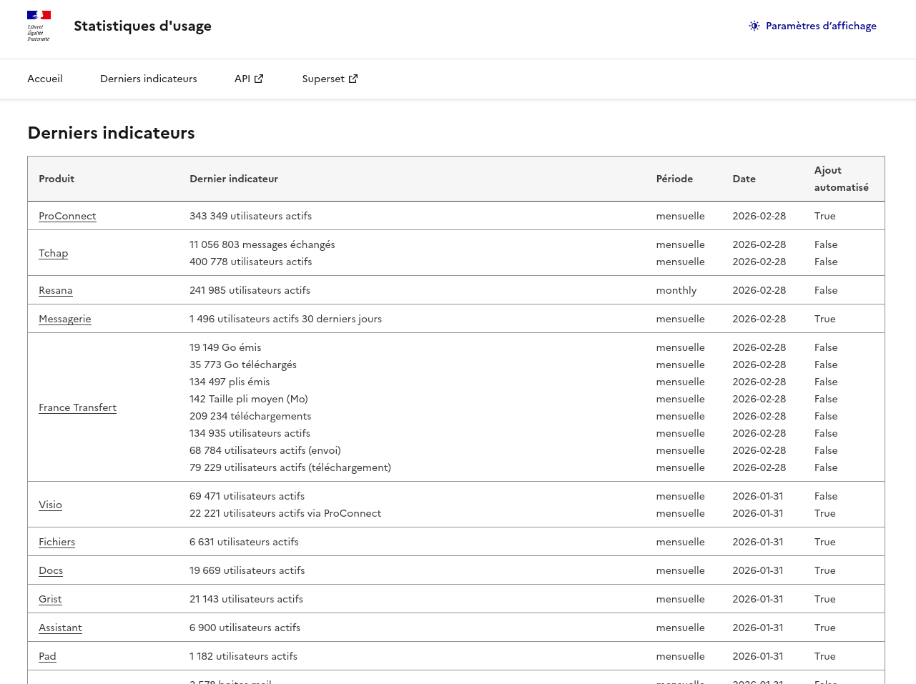
Task: Click the Statistiques d'usage site title
Action: coord(142,26)
